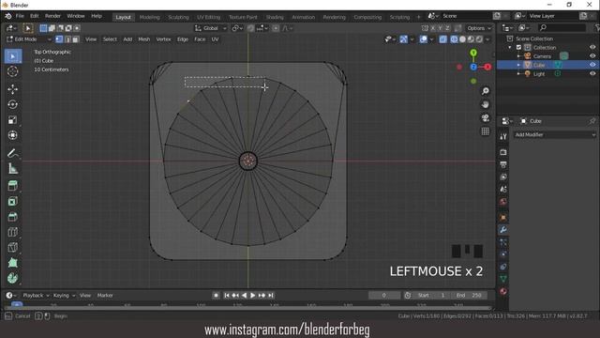This screenshot has height=338, width=600.
Task: Open the Render properties tab icon
Action: click(x=503, y=152)
